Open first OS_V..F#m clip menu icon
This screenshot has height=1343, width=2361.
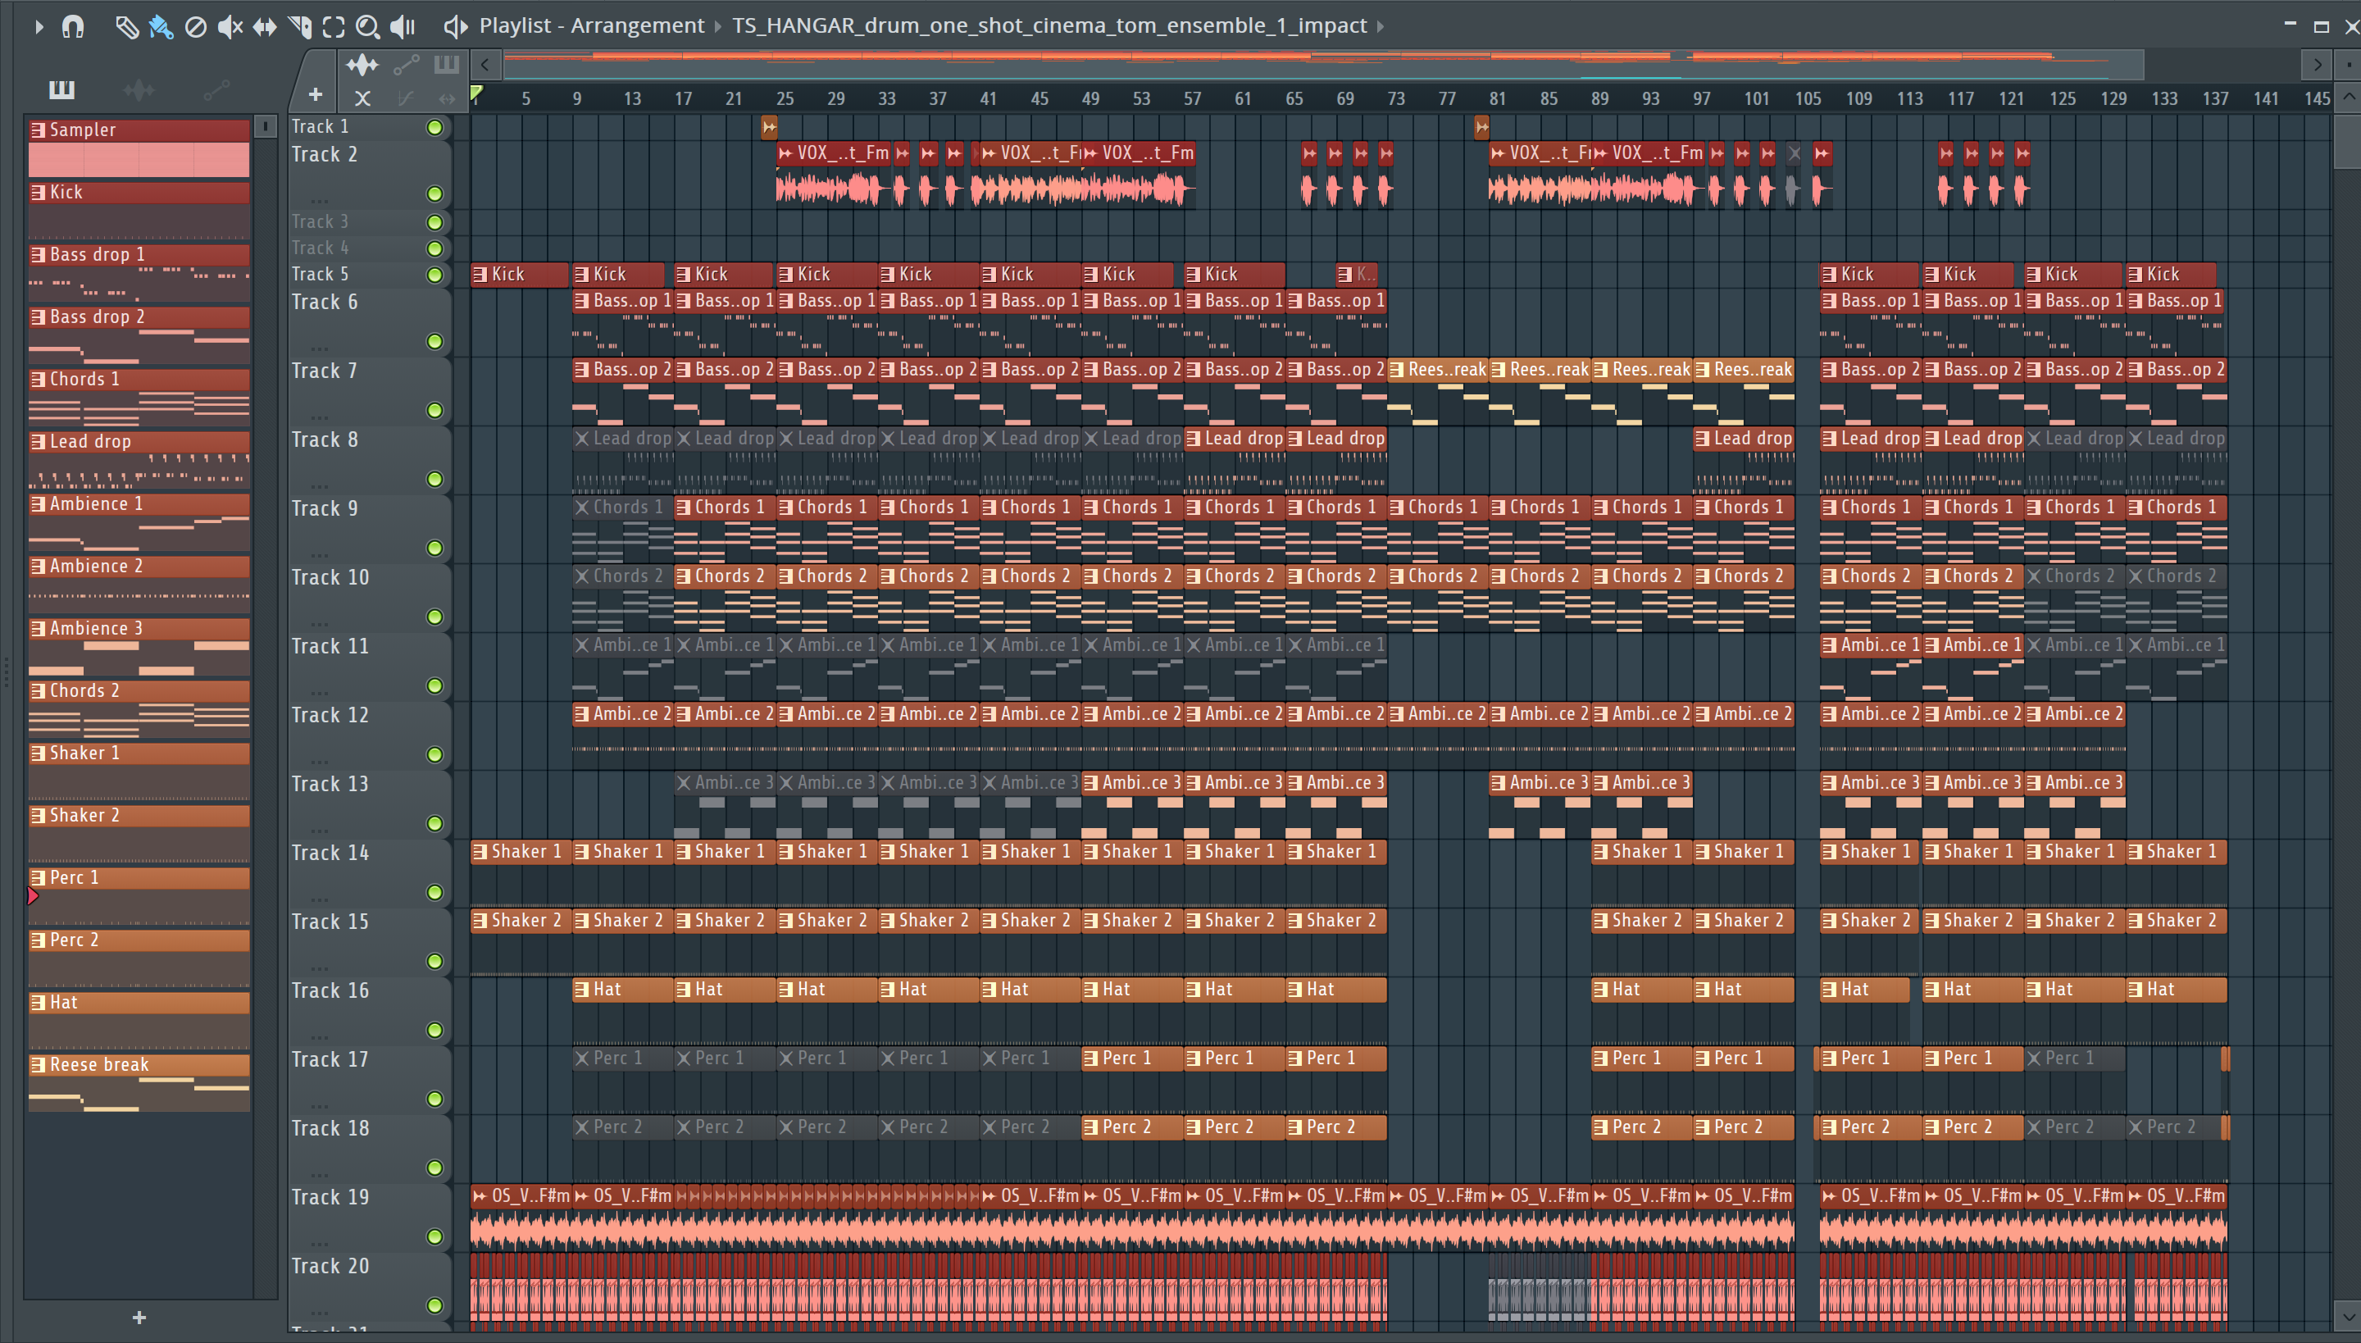pyautogui.click(x=480, y=1196)
